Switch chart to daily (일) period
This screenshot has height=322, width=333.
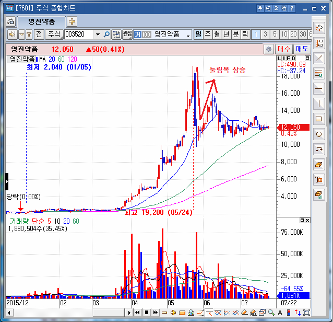pos(198,34)
